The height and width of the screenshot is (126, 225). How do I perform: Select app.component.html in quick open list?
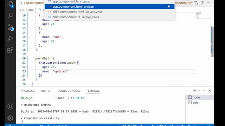click(110, 7)
